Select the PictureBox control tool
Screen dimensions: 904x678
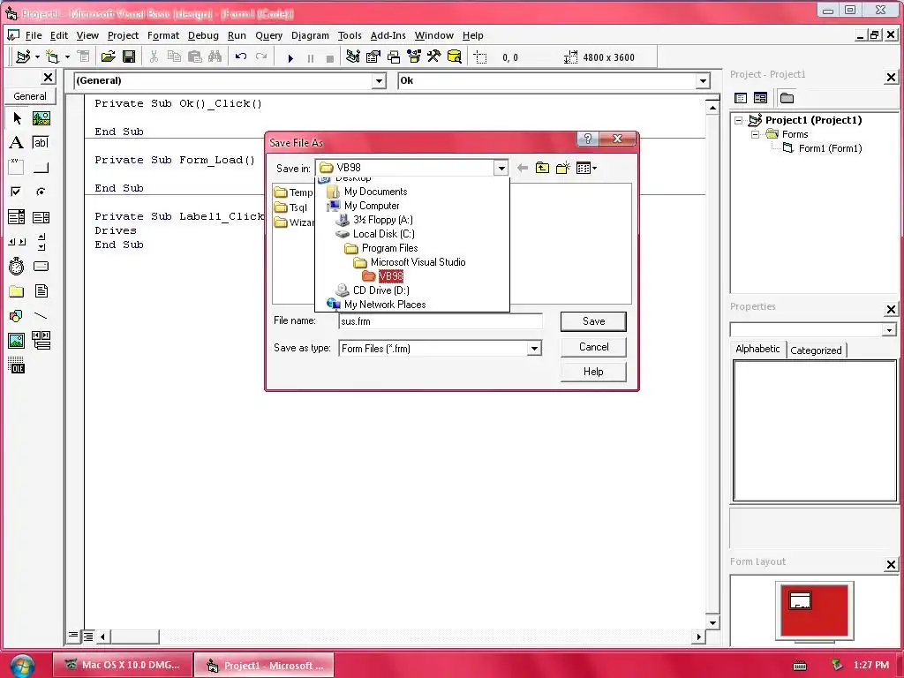tap(41, 118)
